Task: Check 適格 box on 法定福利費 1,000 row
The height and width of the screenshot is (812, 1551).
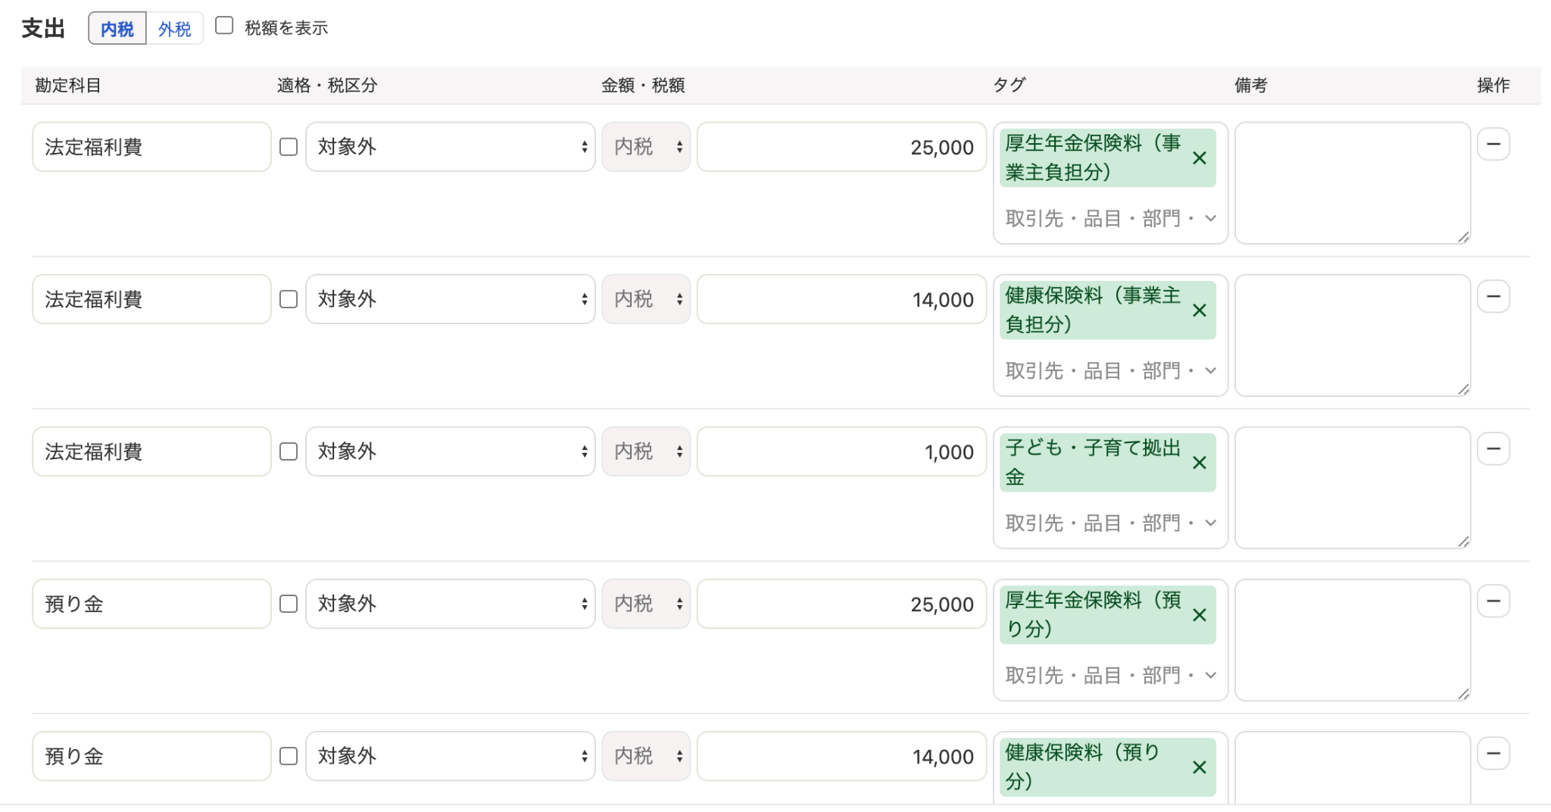Action: pyautogui.click(x=289, y=451)
